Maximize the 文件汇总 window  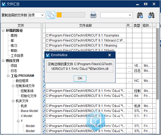click(x=146, y=4)
